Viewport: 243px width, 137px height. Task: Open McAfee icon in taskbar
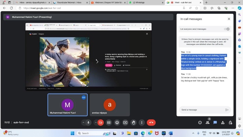[x=157, y=133]
